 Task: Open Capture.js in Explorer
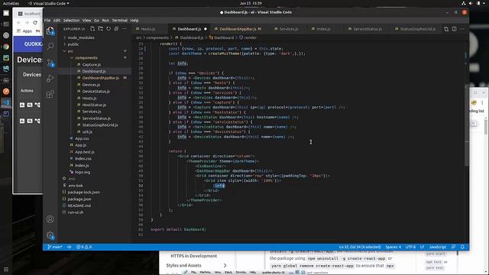92,64
